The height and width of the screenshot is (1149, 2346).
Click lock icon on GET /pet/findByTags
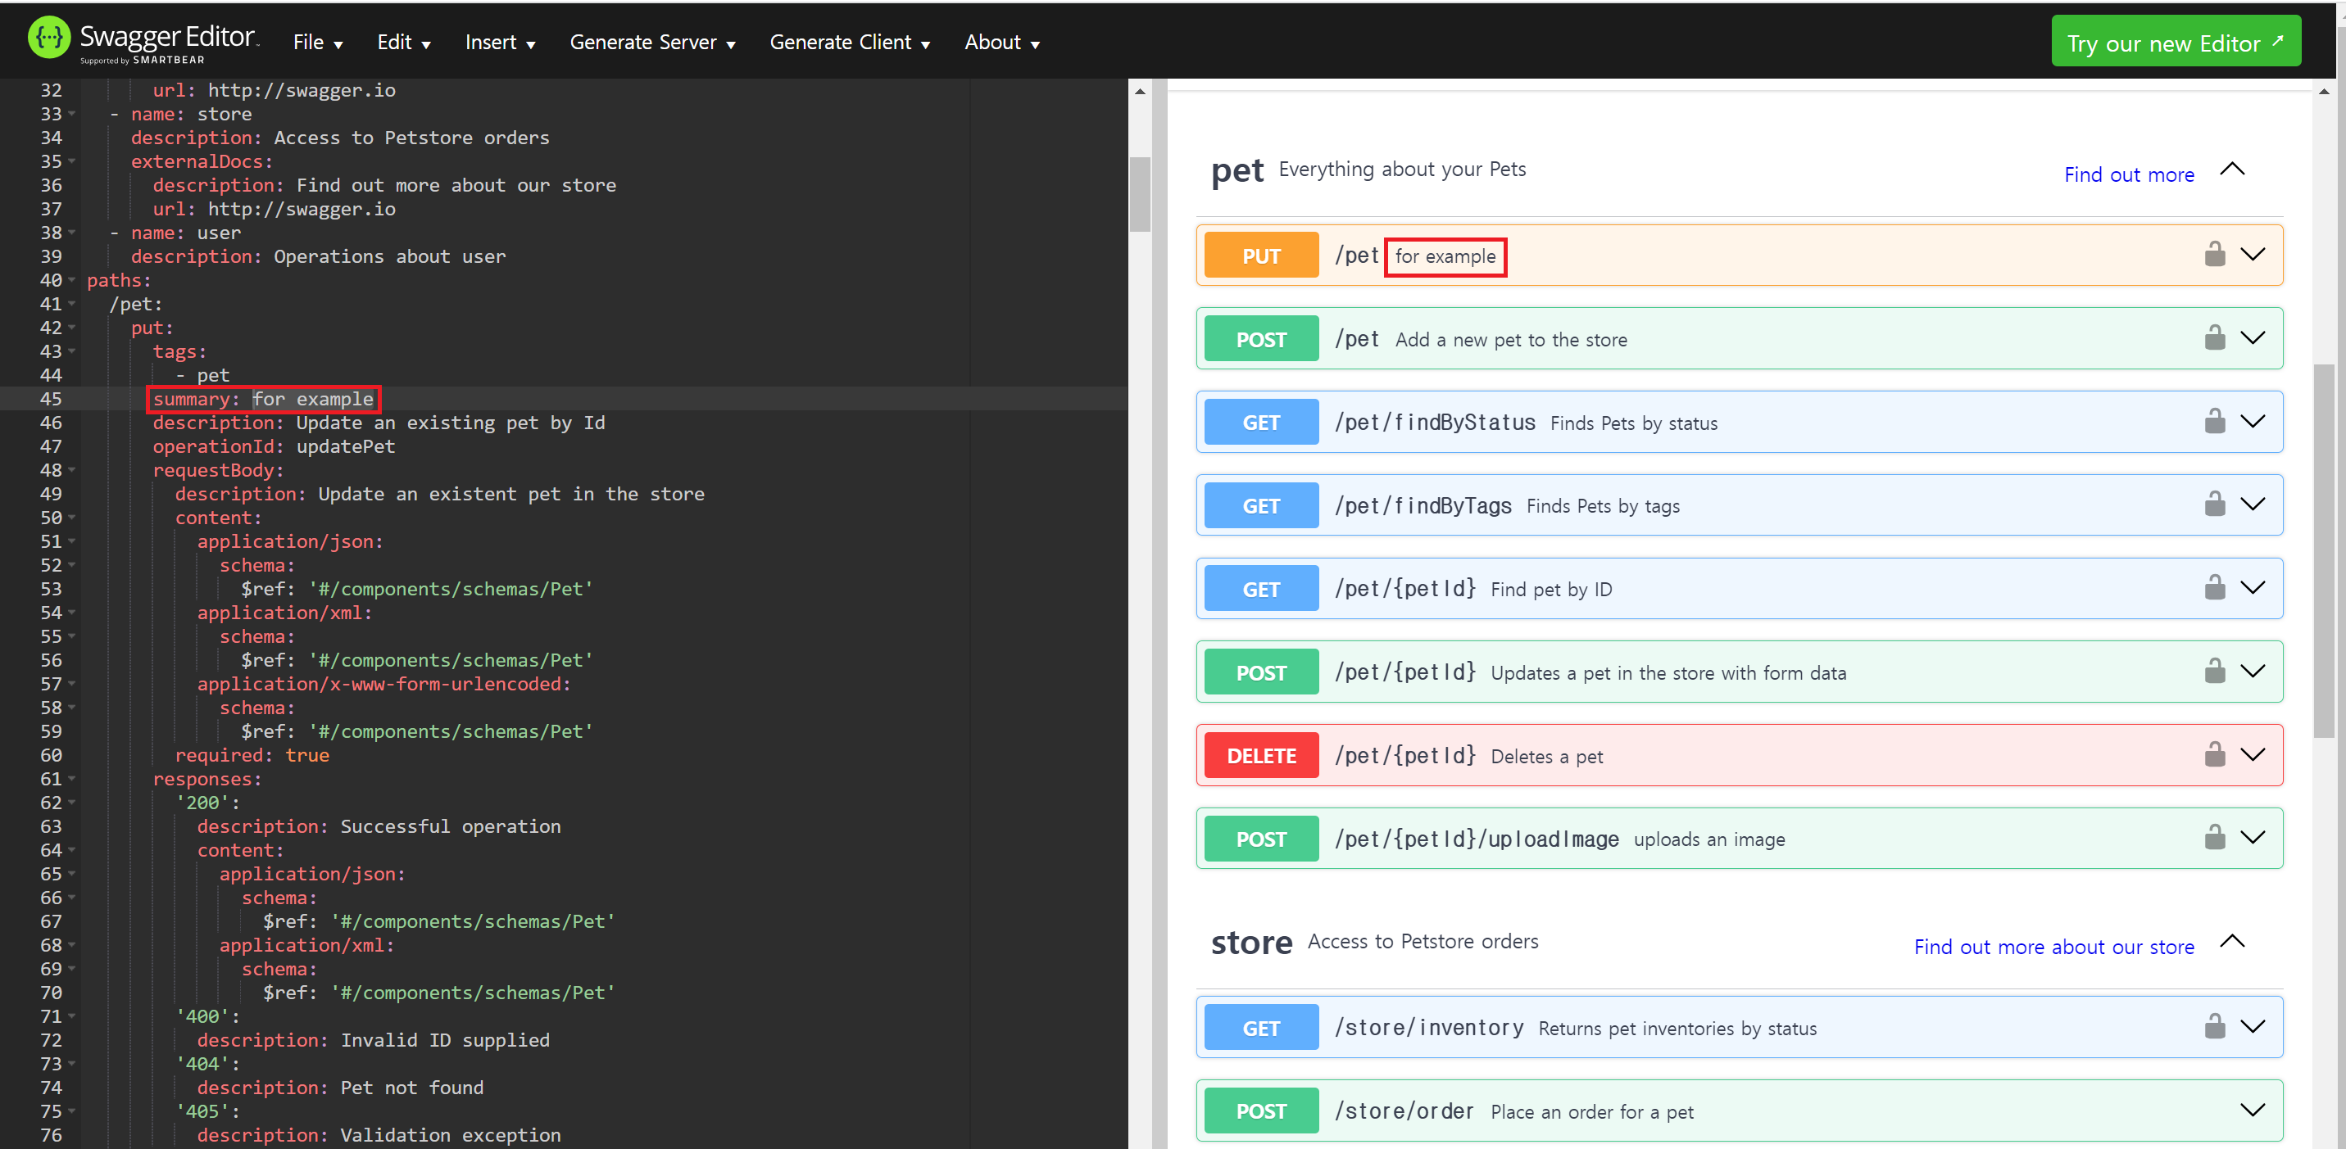[x=2214, y=504]
